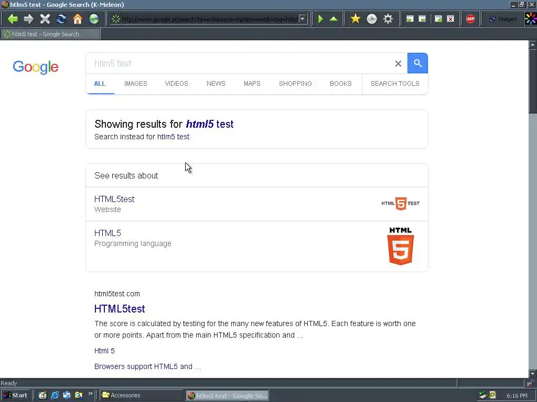Stop page loading with the X icon

45,19
